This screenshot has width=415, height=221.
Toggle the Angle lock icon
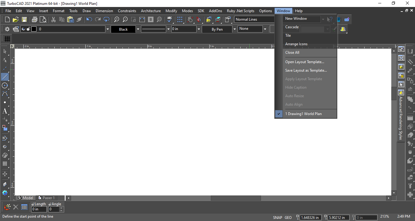(50, 204)
